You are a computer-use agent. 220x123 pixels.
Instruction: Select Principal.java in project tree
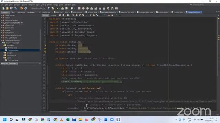click(x=13, y=60)
